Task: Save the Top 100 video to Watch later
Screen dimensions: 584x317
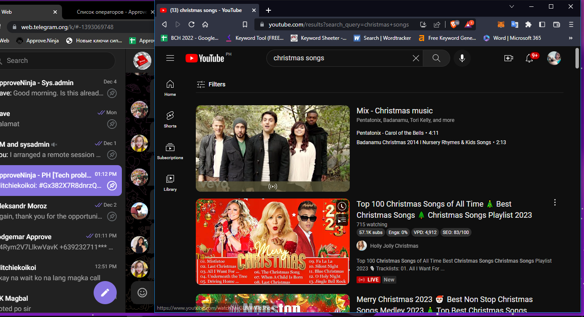Action: click(x=342, y=206)
